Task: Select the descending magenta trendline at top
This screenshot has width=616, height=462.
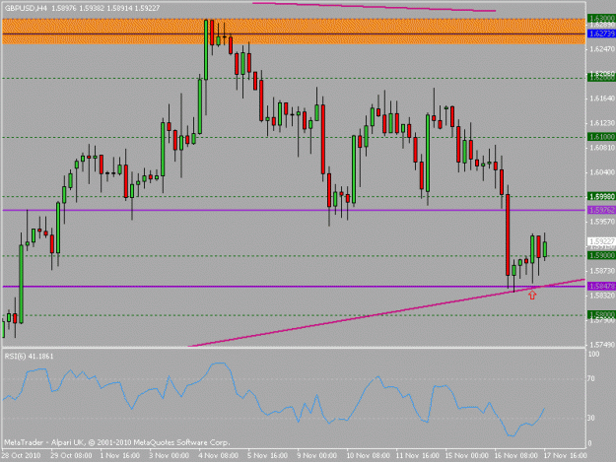Action: point(374,7)
